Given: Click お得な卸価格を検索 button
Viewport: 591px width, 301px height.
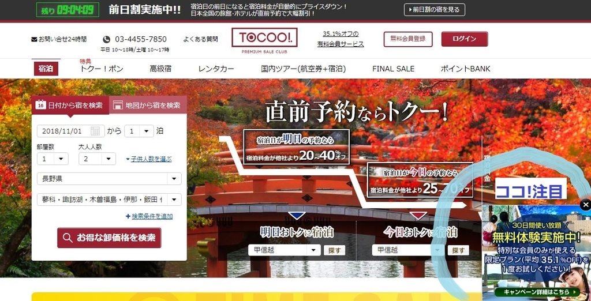Looking at the screenshot, I should [109, 238].
